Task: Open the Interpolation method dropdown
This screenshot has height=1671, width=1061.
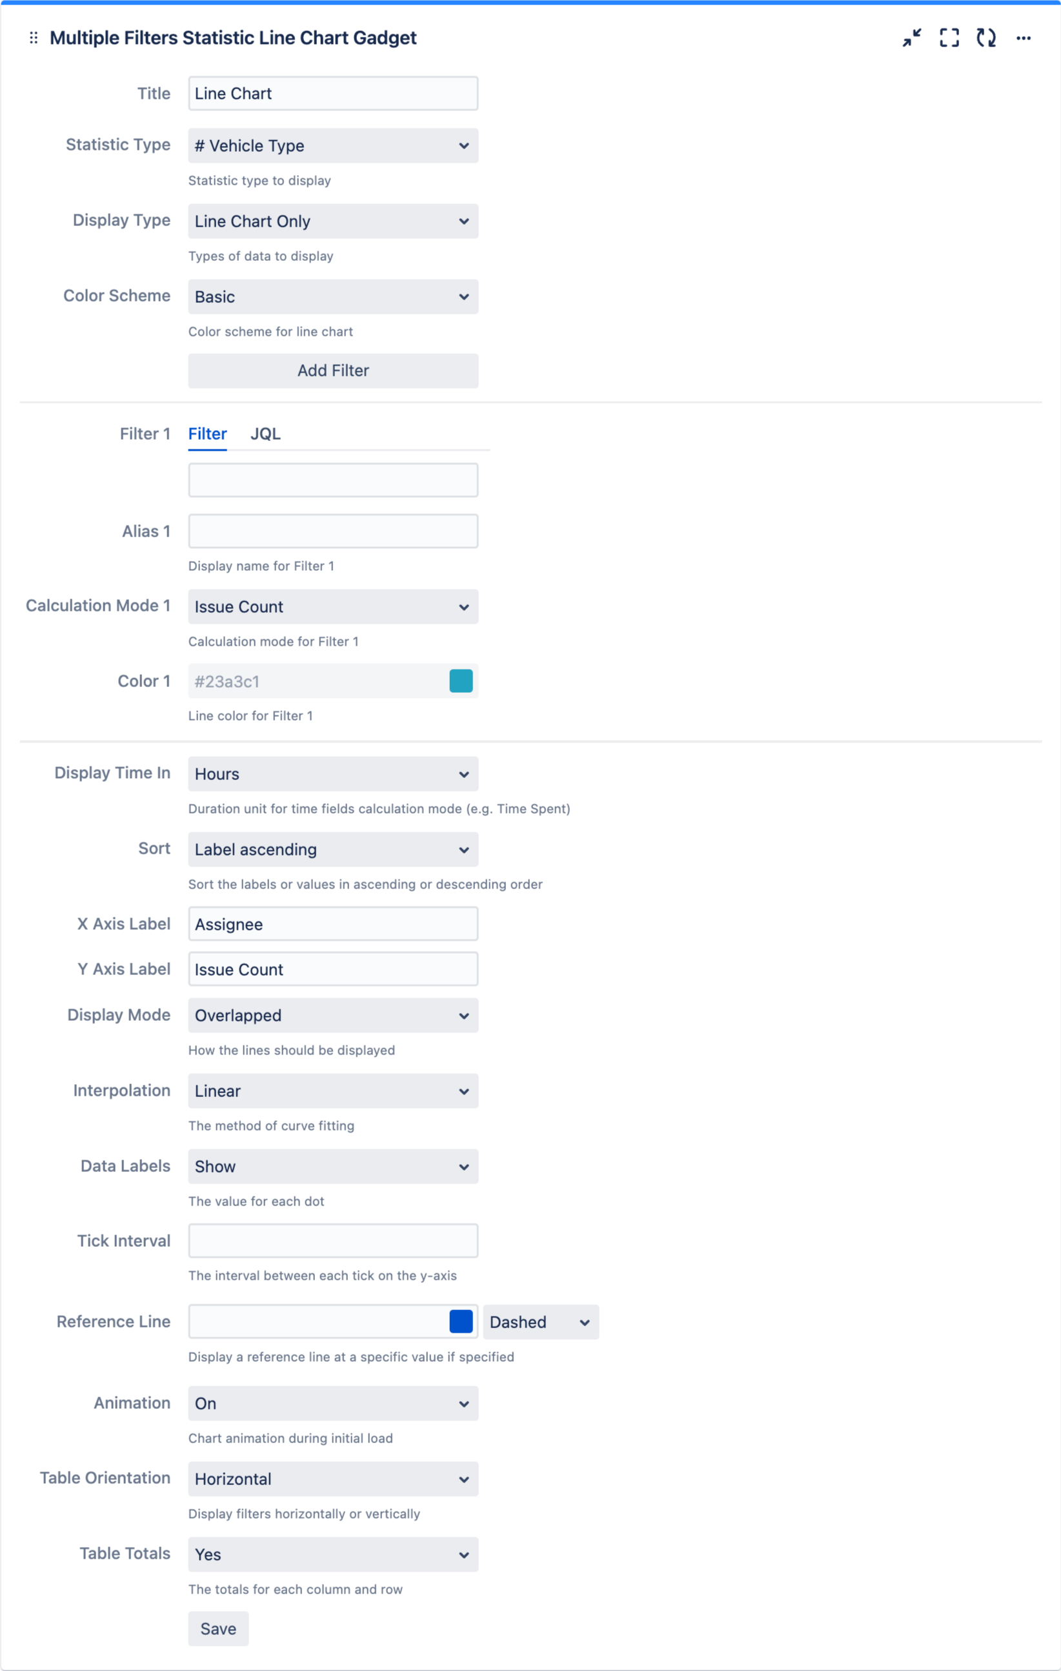Action: 332,1091
